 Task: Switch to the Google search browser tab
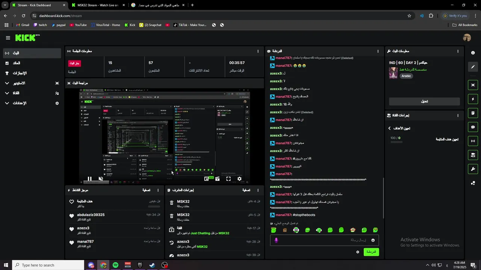(x=158, y=5)
